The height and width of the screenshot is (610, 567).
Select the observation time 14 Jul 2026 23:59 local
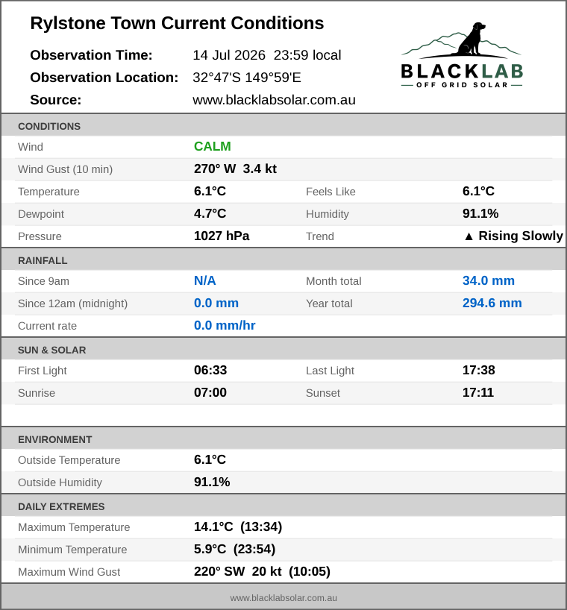pos(267,55)
